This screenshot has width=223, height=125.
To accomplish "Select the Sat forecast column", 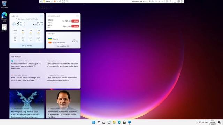I will [x=31, y=36].
